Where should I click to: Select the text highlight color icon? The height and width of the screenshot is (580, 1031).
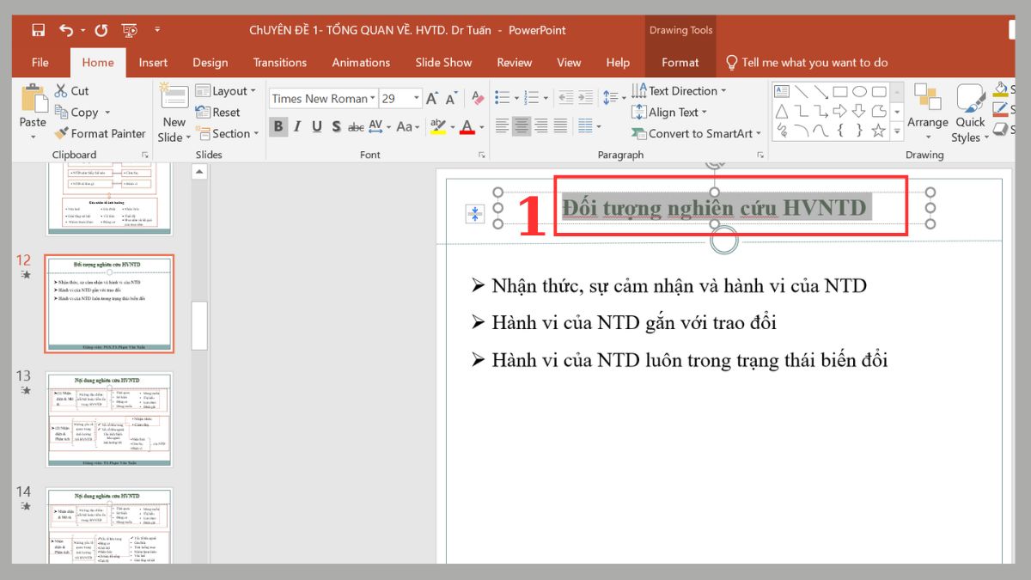click(437, 126)
